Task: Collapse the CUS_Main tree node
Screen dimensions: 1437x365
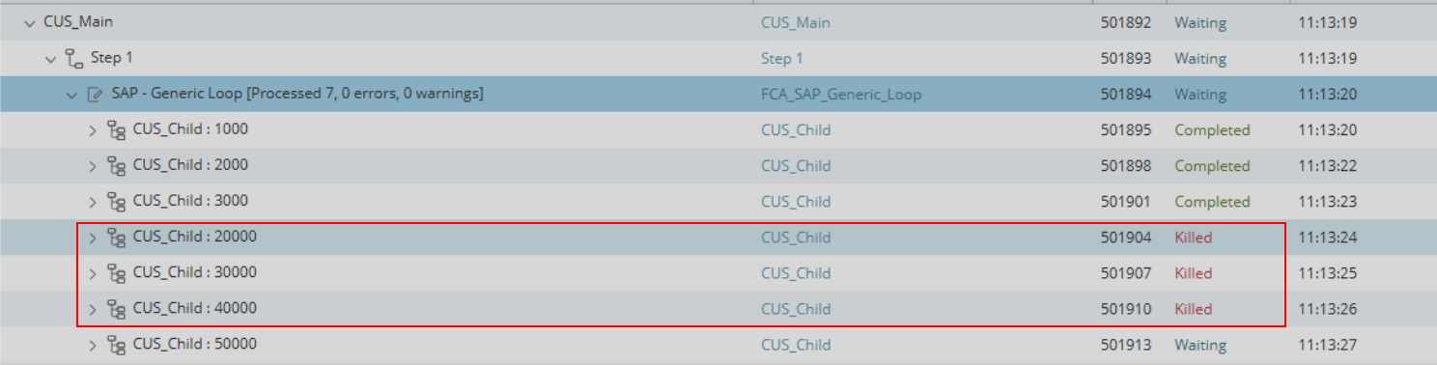Action: click(x=29, y=23)
